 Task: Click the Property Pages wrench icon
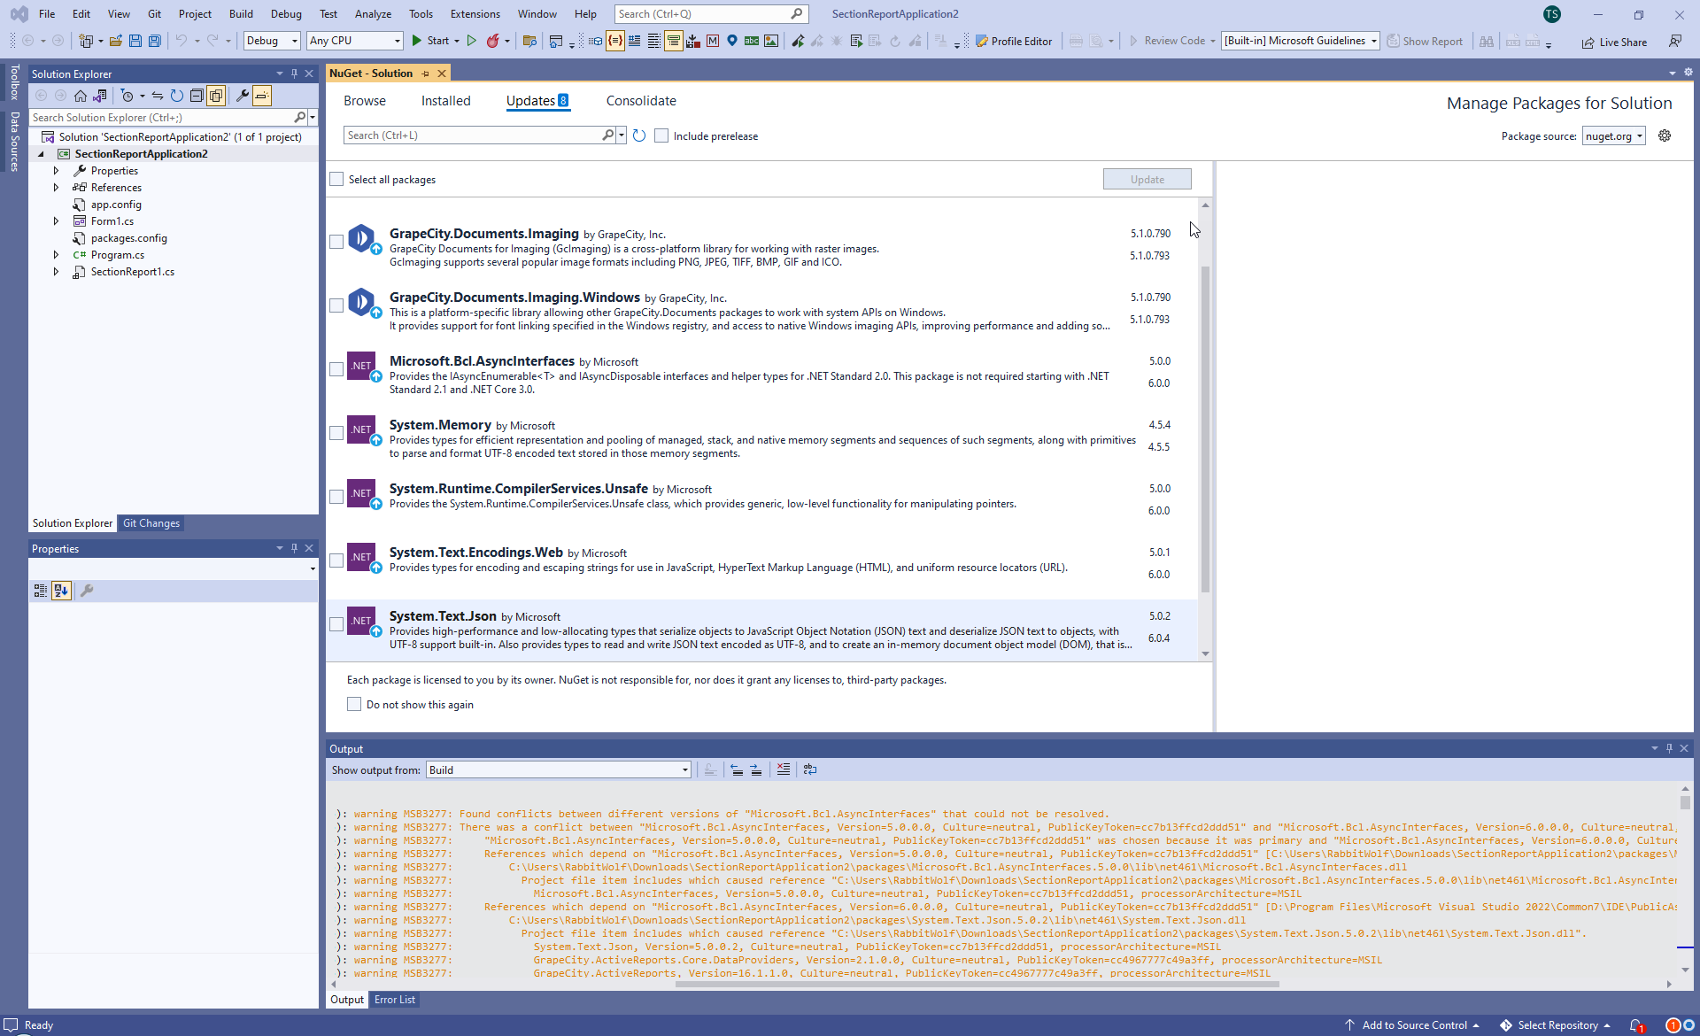click(87, 591)
